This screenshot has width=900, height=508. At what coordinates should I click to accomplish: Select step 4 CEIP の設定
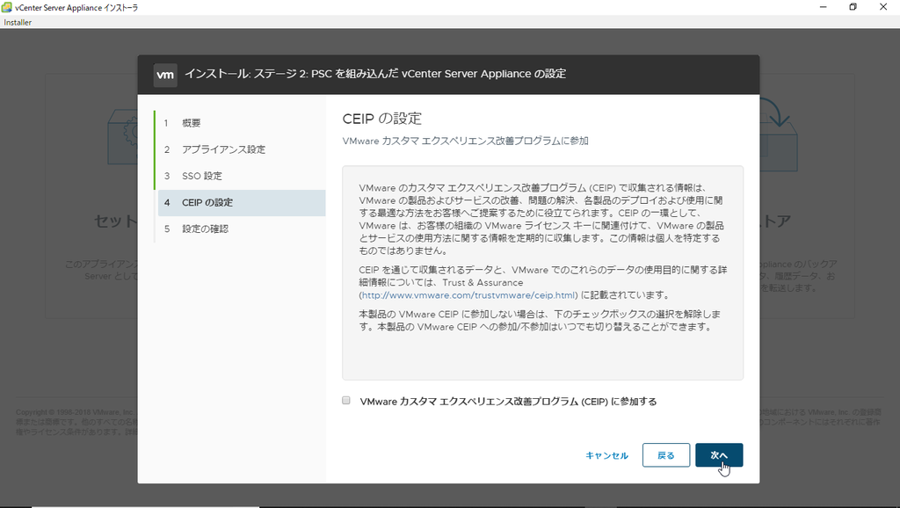(242, 203)
